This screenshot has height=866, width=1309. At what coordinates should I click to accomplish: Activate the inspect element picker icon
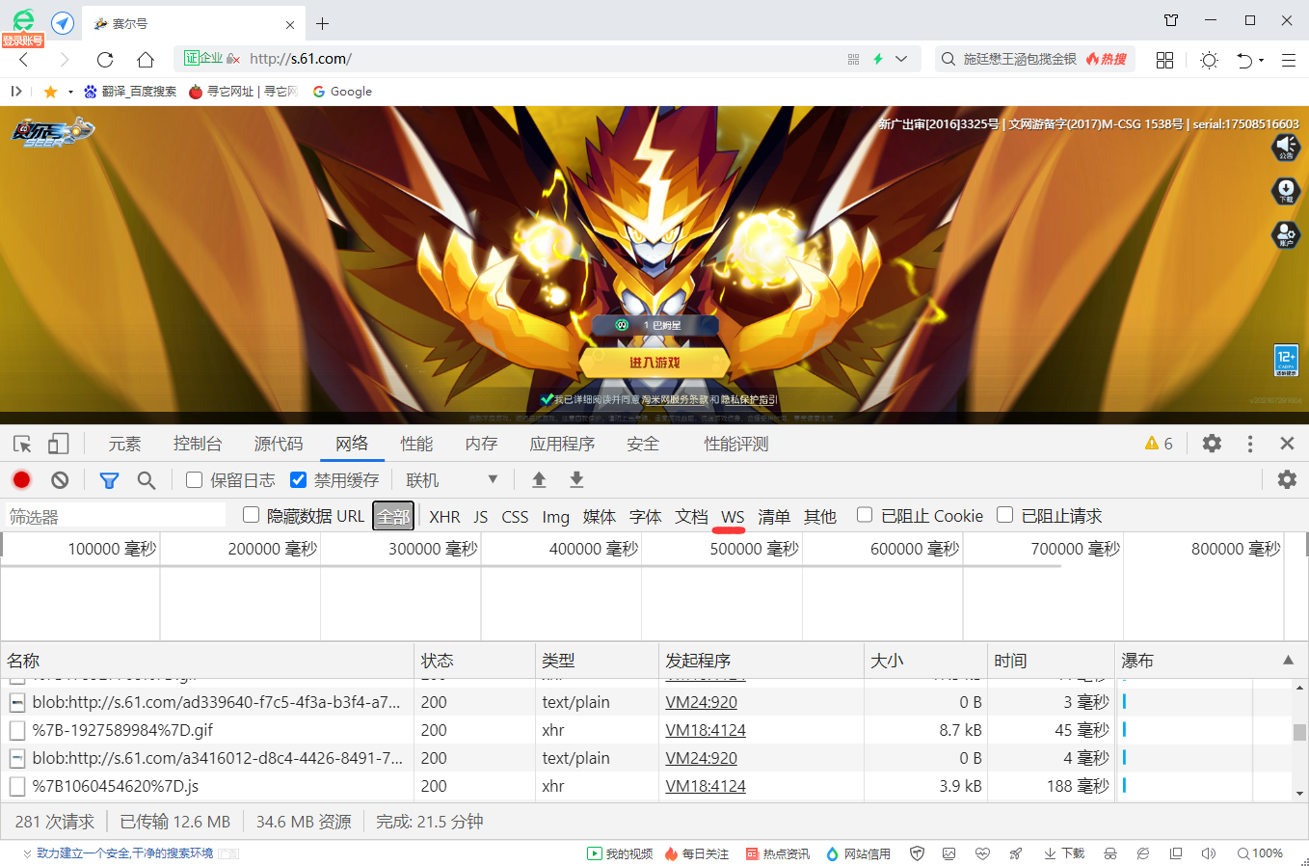pyautogui.click(x=22, y=444)
